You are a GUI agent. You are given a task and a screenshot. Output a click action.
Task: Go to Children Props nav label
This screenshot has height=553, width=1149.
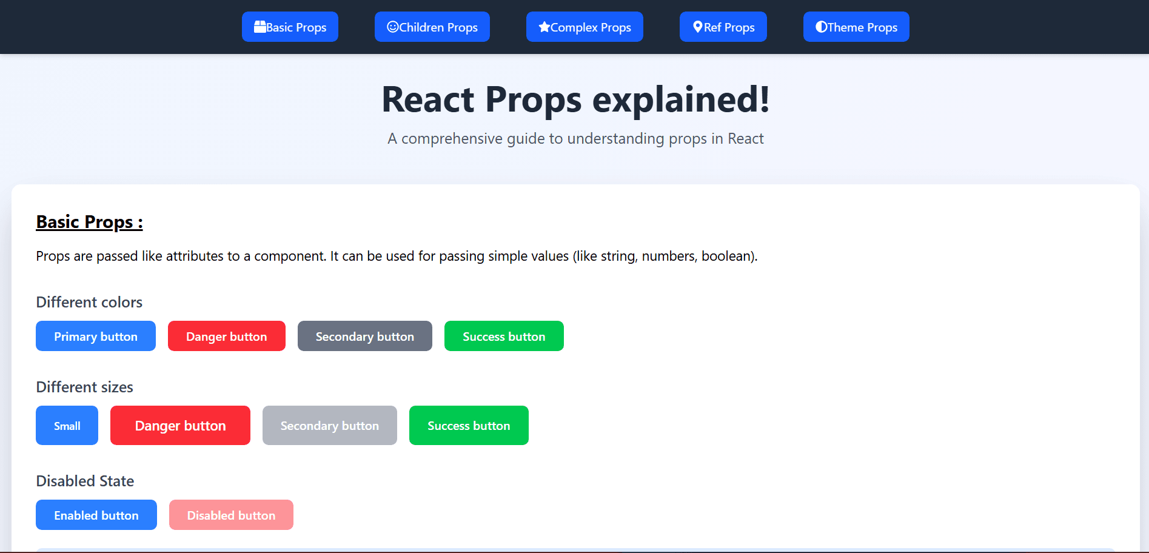[x=438, y=27]
